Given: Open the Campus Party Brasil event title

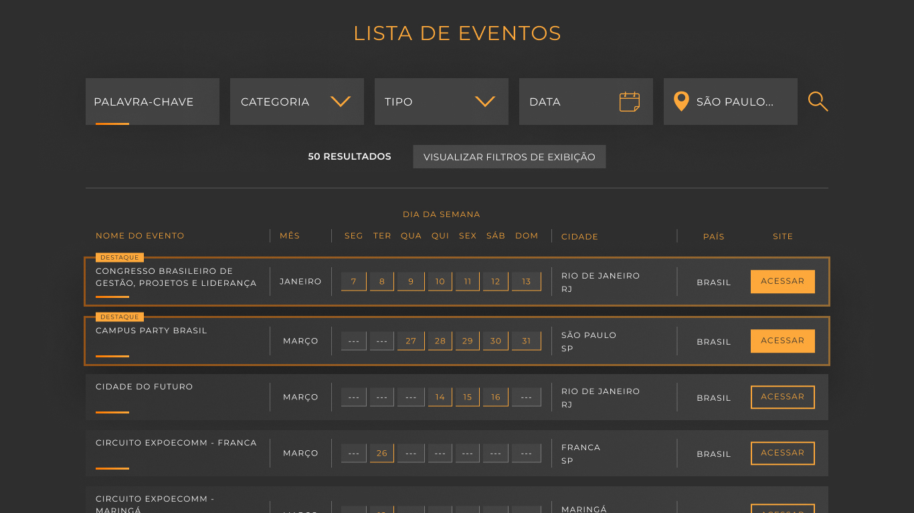Looking at the screenshot, I should pyautogui.click(x=151, y=331).
